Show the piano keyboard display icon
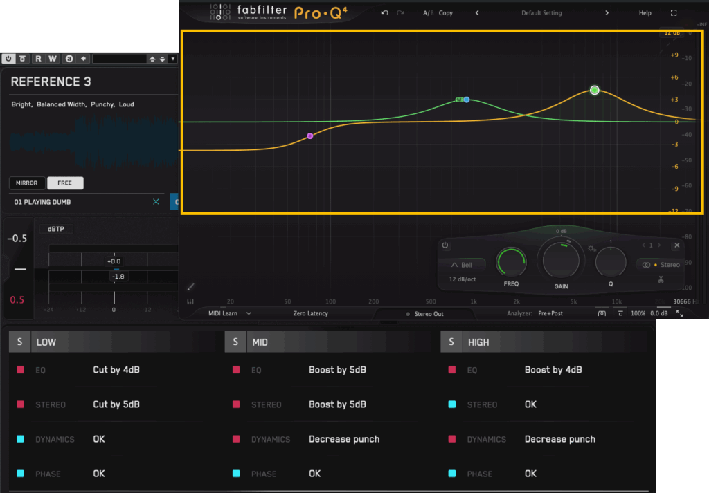Viewport: 709px width, 493px height. [190, 301]
